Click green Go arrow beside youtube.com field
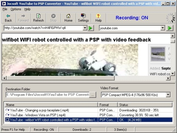 coord(170,28)
